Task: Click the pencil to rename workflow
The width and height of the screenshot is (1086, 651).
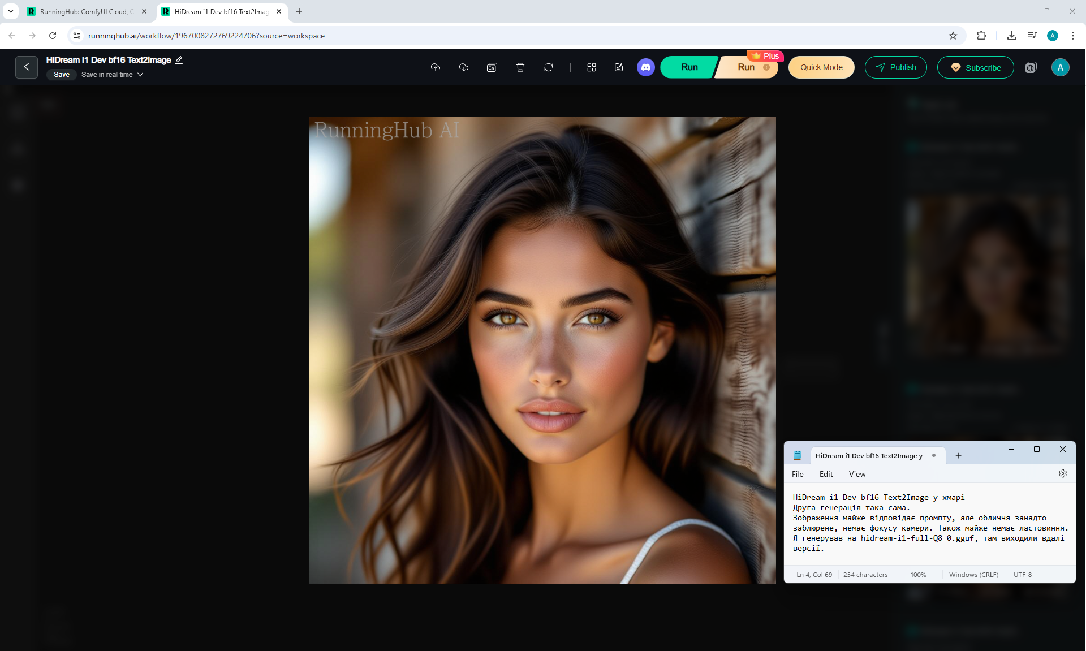Action: tap(179, 60)
